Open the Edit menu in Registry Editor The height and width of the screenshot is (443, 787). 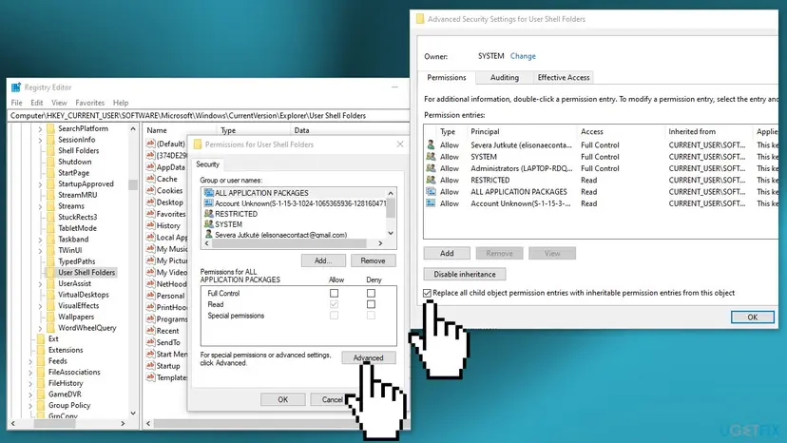(37, 103)
